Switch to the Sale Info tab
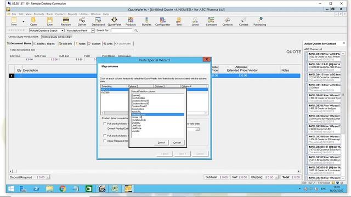This screenshot has width=351, height=197. pos(66,44)
